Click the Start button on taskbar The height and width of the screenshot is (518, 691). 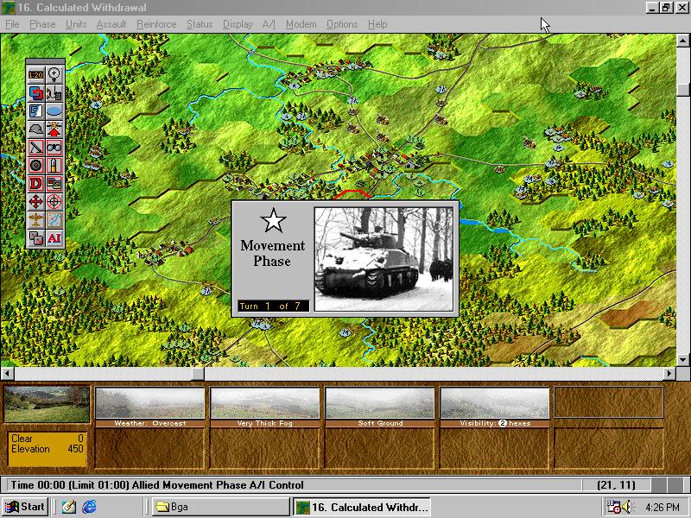25,507
